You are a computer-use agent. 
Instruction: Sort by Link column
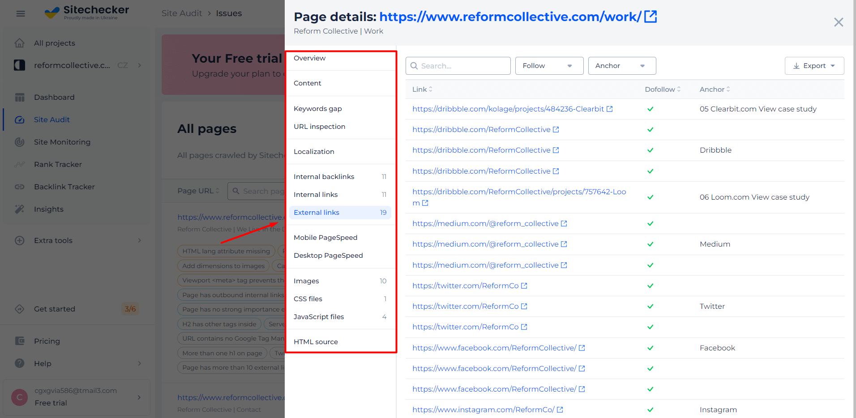(422, 90)
